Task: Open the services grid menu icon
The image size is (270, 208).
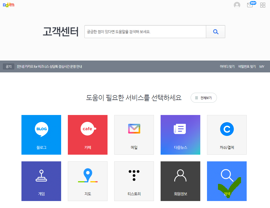Action: click(262, 5)
